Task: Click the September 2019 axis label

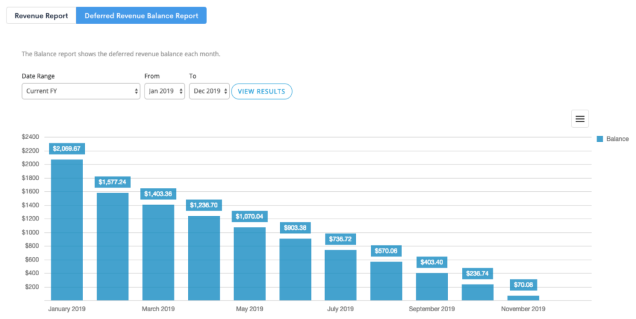Action: (432, 309)
